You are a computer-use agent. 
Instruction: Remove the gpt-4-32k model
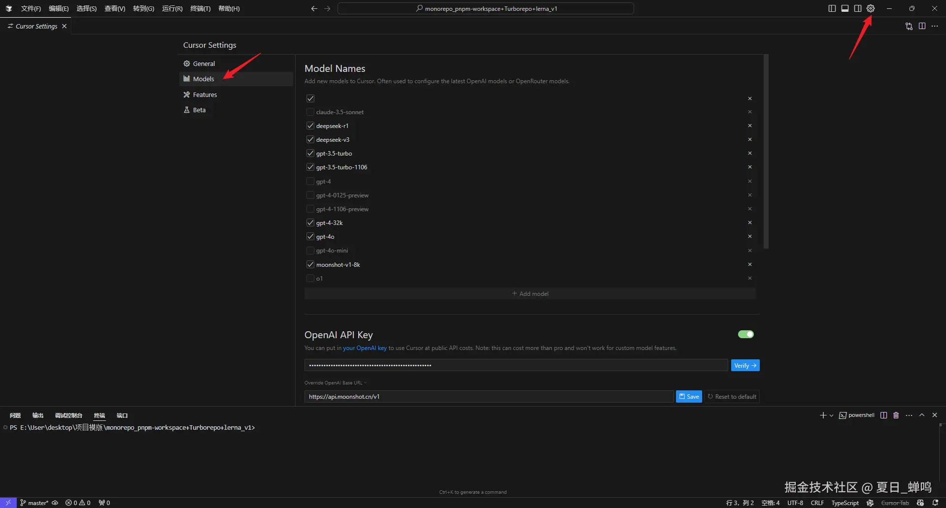pyautogui.click(x=750, y=223)
